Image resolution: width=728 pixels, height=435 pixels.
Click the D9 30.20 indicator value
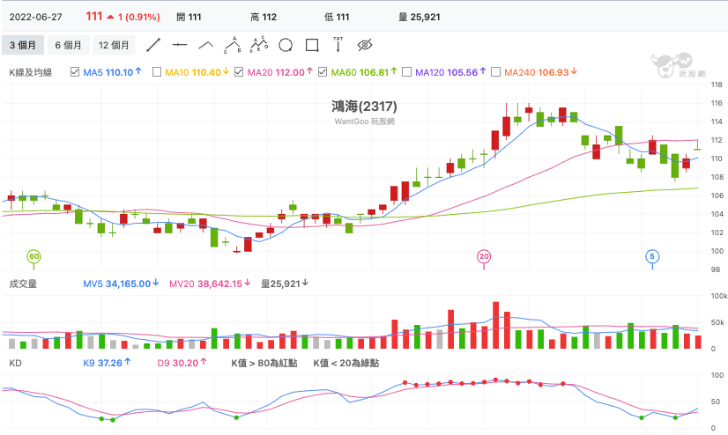(x=182, y=363)
